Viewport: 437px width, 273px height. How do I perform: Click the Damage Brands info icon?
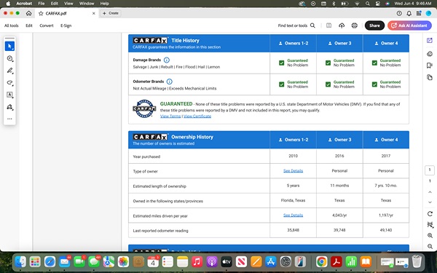167,60
